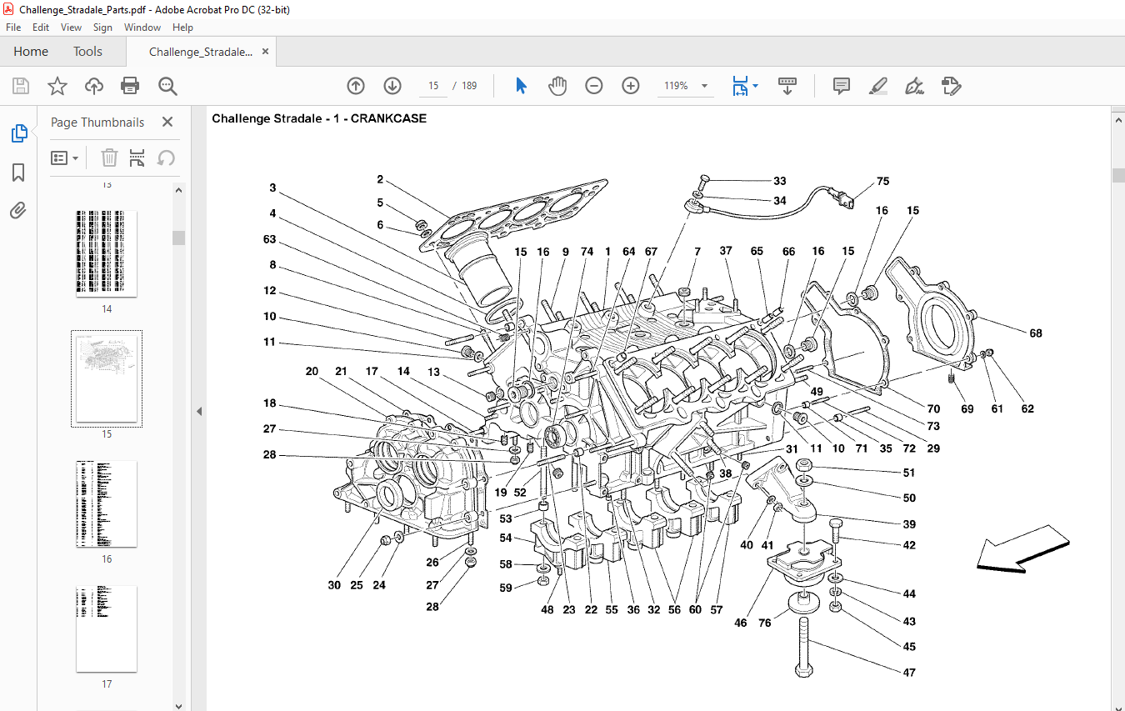Click part label 63 in the diagram
The image size is (1125, 711).
(269, 239)
